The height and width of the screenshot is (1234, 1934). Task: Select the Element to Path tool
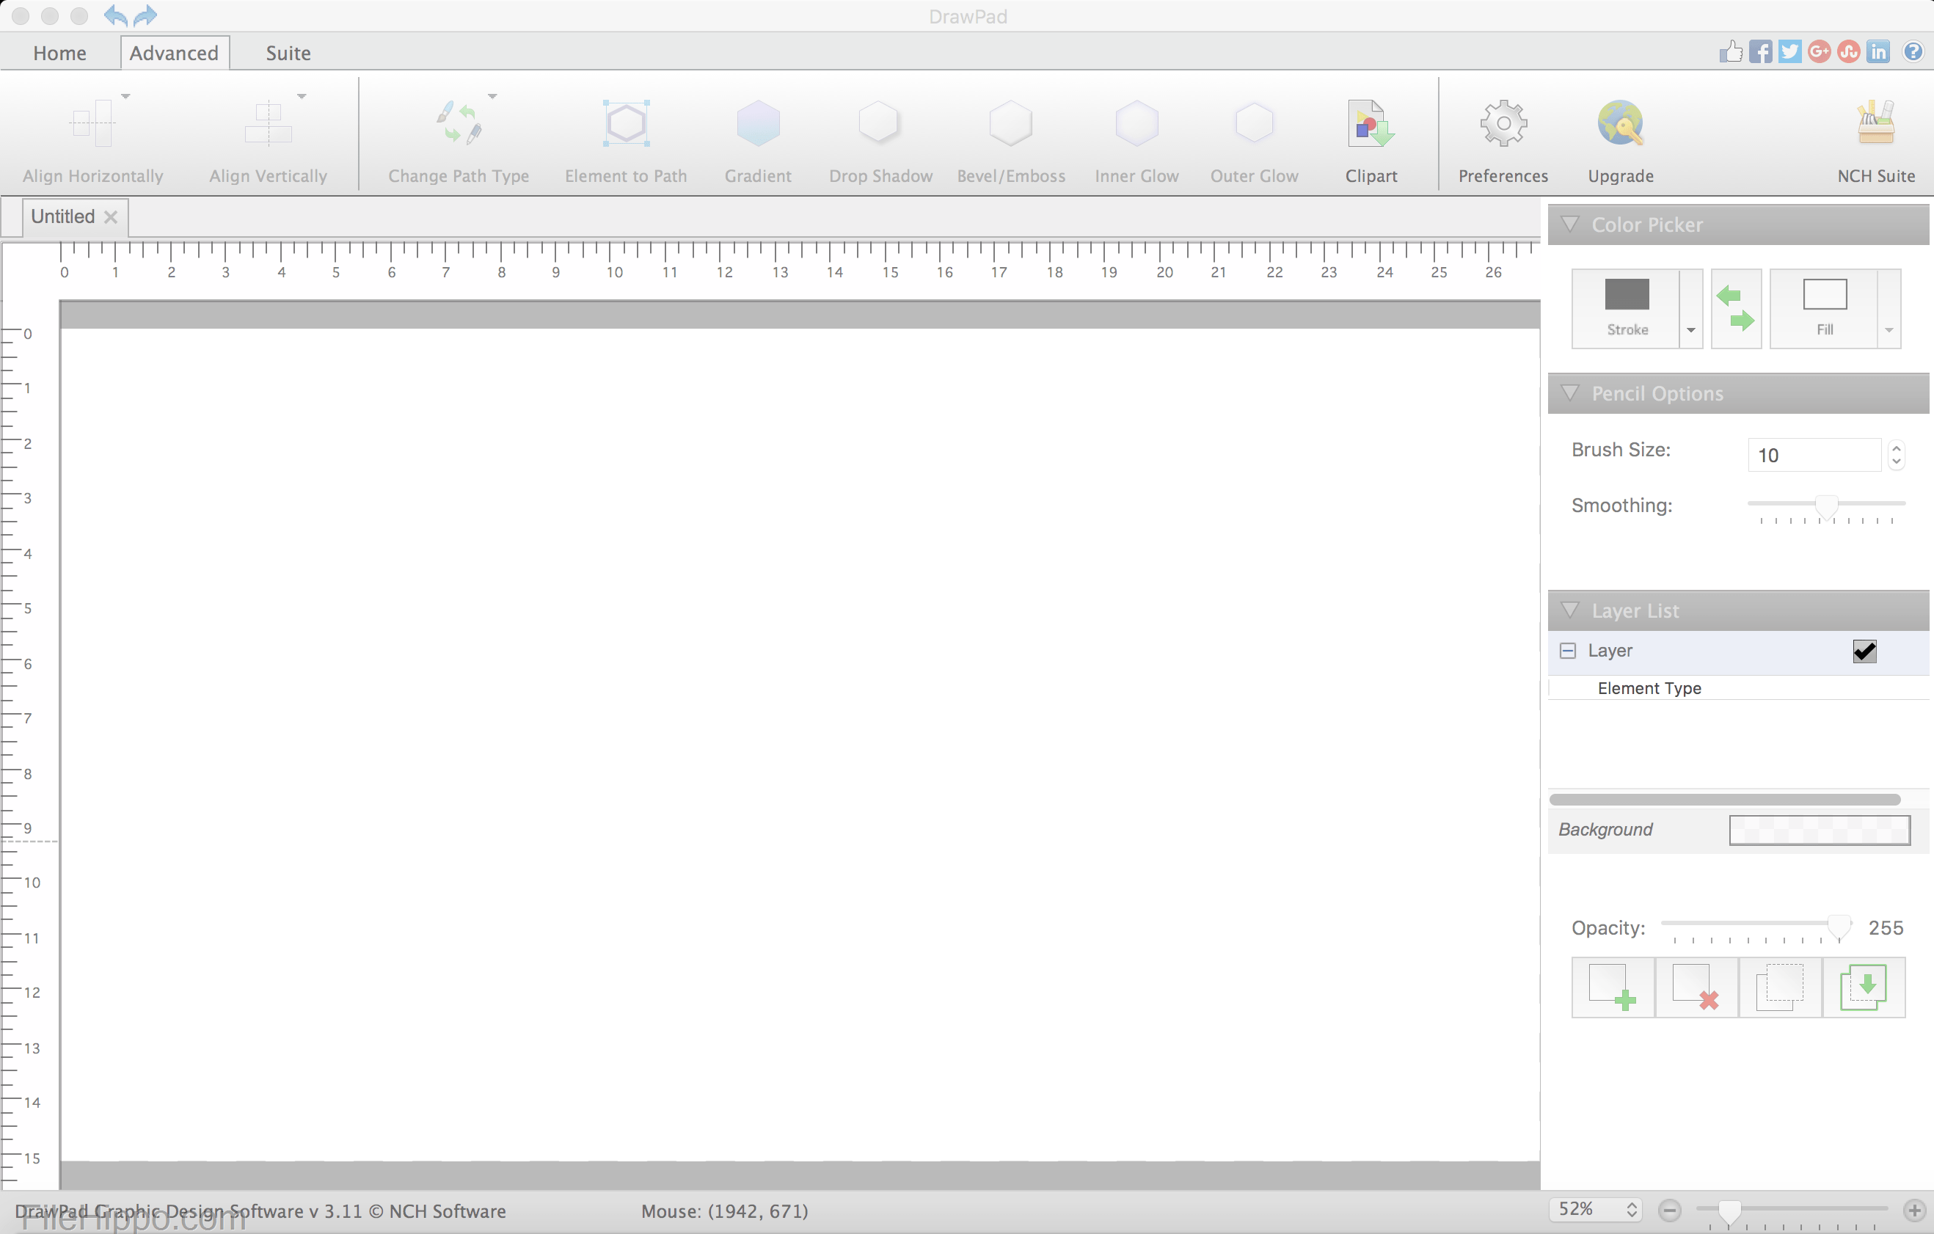[x=626, y=124]
